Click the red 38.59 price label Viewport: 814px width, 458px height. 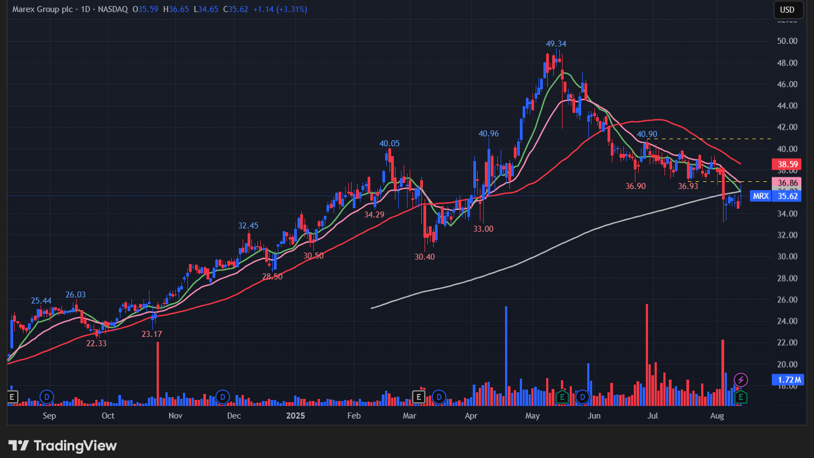coord(788,164)
